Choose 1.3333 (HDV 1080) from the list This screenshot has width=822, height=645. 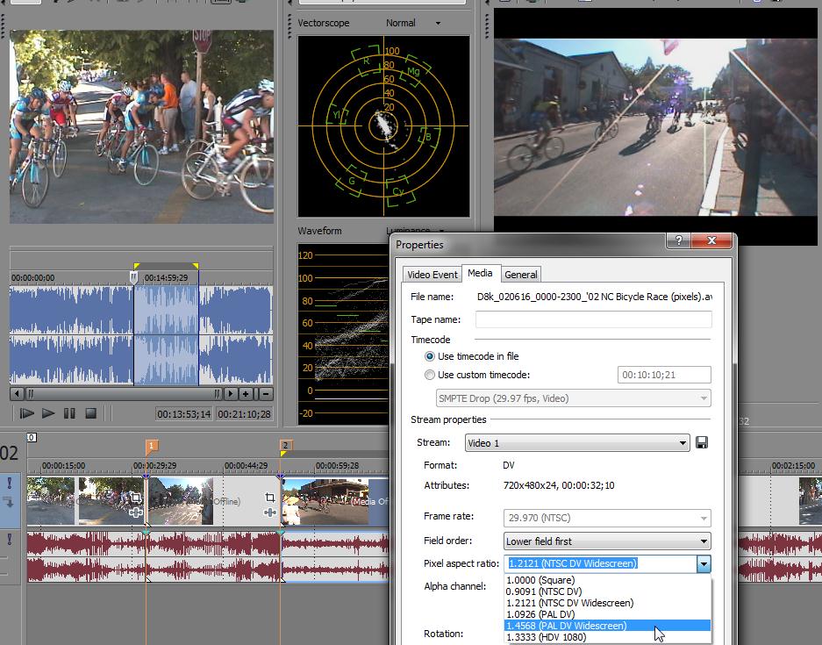(547, 637)
